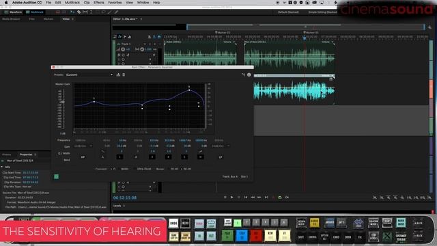Adjust the Master Gain slider
Image resolution: width=437 pixels, height=246 pixels.
[x=63, y=102]
